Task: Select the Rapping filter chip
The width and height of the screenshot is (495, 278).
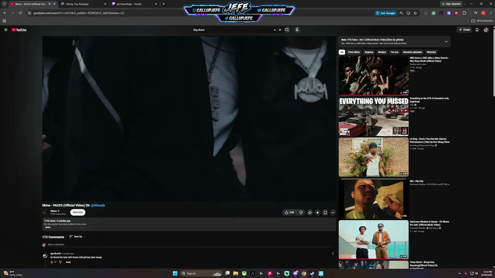Action: point(369,52)
